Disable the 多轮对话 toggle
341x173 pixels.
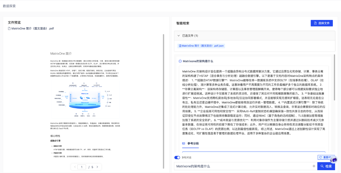tap(177, 157)
